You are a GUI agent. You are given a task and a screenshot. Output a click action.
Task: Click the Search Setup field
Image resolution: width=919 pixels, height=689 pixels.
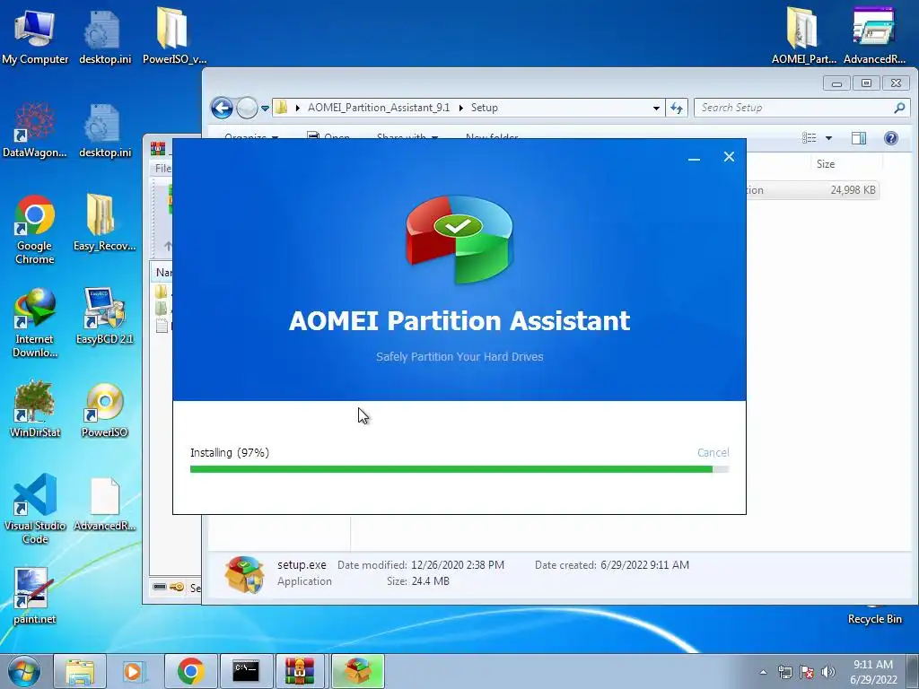pyautogui.click(x=801, y=108)
